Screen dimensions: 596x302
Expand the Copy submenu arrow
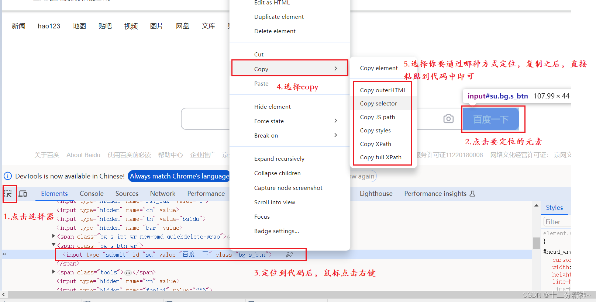click(335, 69)
